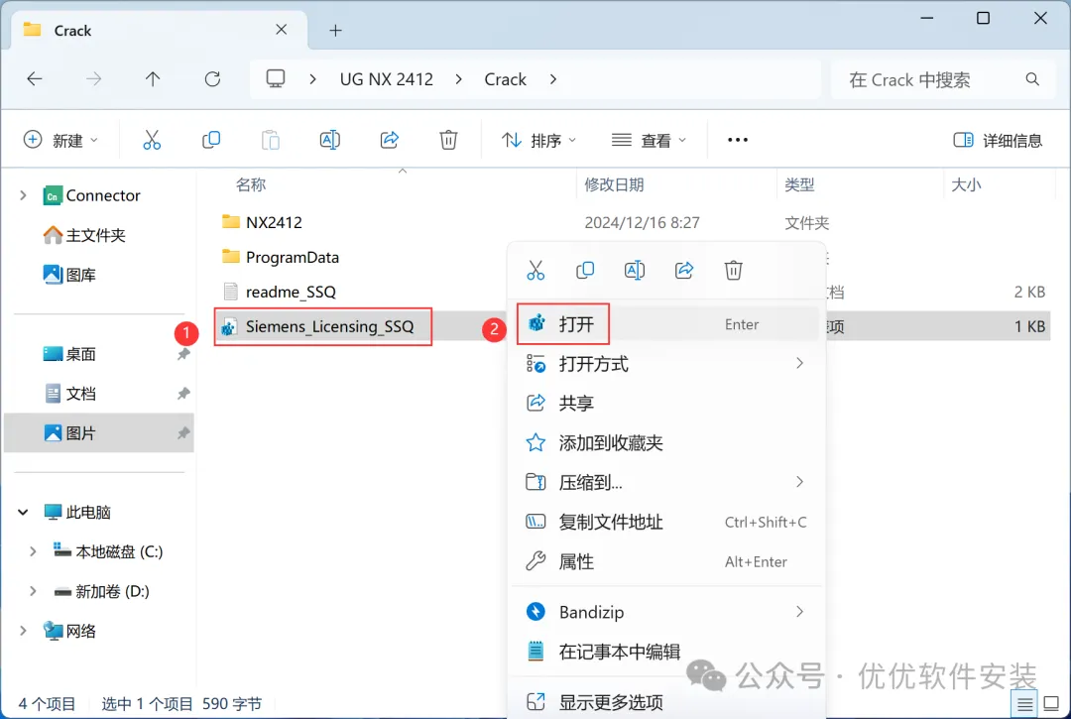Select 显示更多选项 in the context menu
1071x719 pixels.
(666, 702)
